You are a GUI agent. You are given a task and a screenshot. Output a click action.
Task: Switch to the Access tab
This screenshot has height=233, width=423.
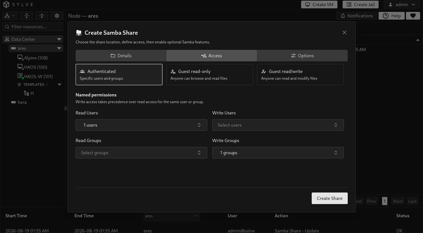tap(212, 56)
